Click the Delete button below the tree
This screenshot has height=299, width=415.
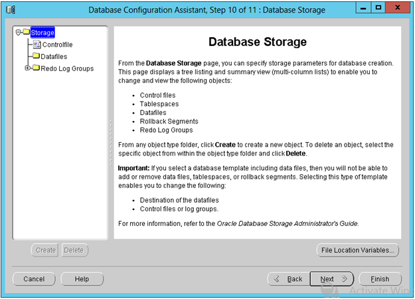(x=74, y=250)
